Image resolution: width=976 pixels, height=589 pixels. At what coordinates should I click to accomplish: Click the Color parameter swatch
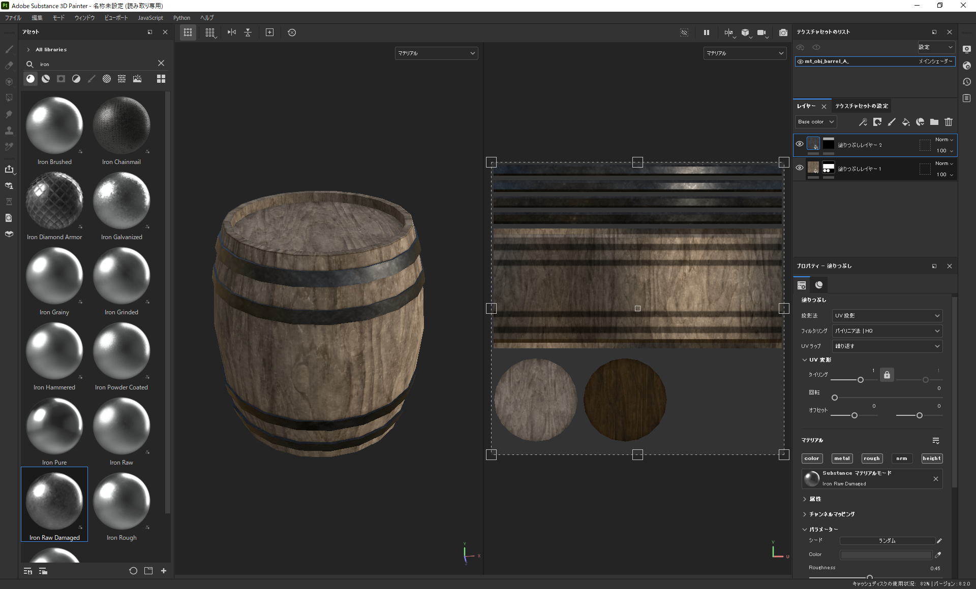pyautogui.click(x=886, y=555)
